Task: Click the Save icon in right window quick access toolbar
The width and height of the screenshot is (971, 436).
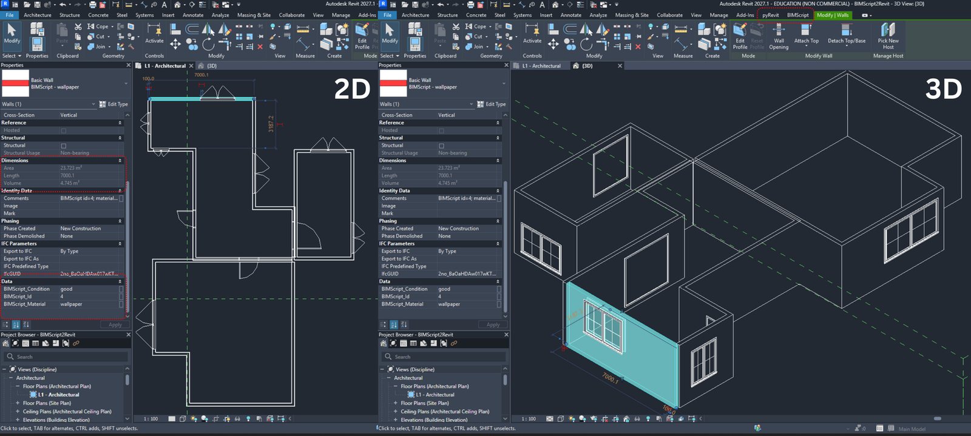Action: (x=414, y=4)
